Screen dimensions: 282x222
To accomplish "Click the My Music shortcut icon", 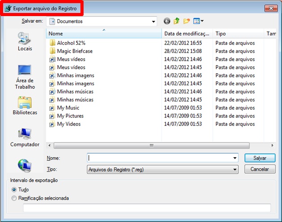I will pyautogui.click(x=52, y=108).
